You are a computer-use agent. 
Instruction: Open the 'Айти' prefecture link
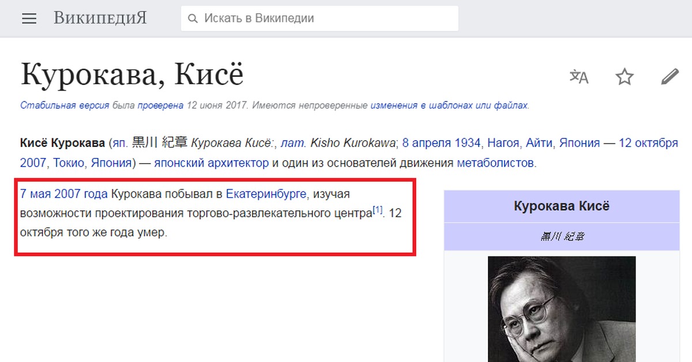point(537,142)
